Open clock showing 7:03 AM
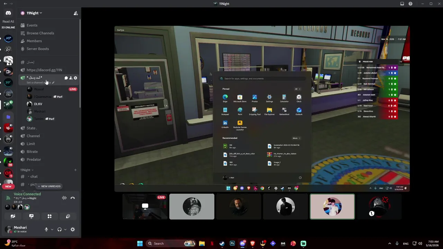 (433, 243)
